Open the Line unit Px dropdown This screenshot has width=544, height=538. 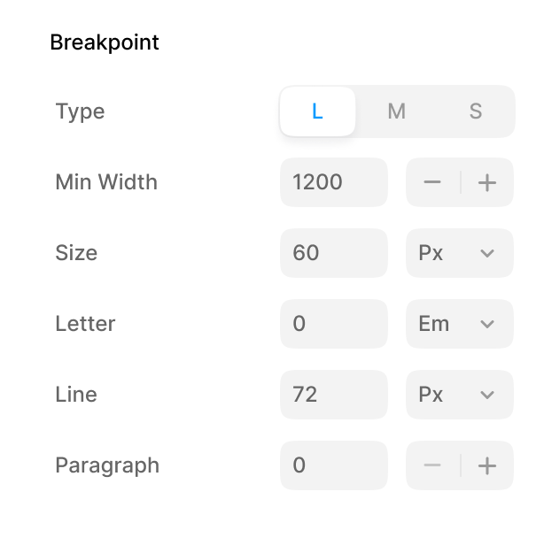(x=459, y=395)
